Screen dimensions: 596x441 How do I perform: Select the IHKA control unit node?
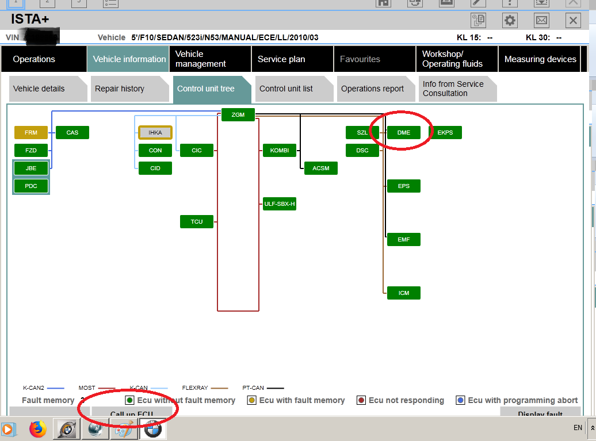point(155,133)
